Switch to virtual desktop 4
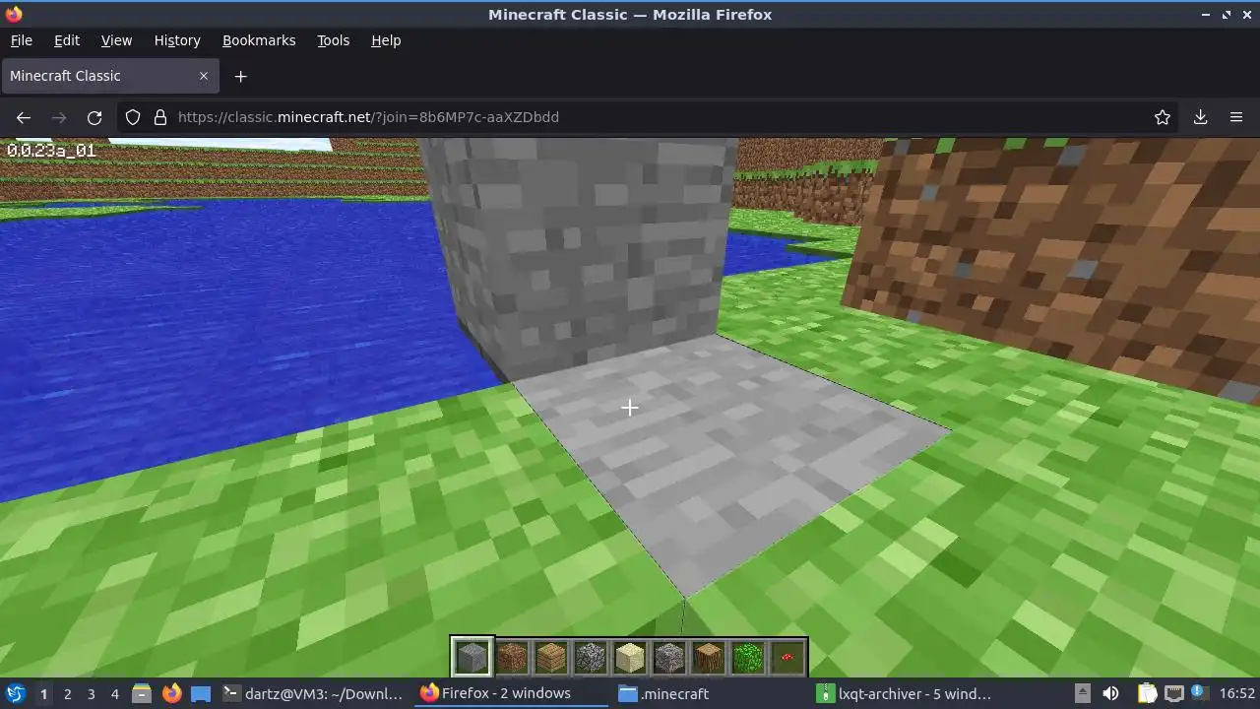 [x=114, y=694]
